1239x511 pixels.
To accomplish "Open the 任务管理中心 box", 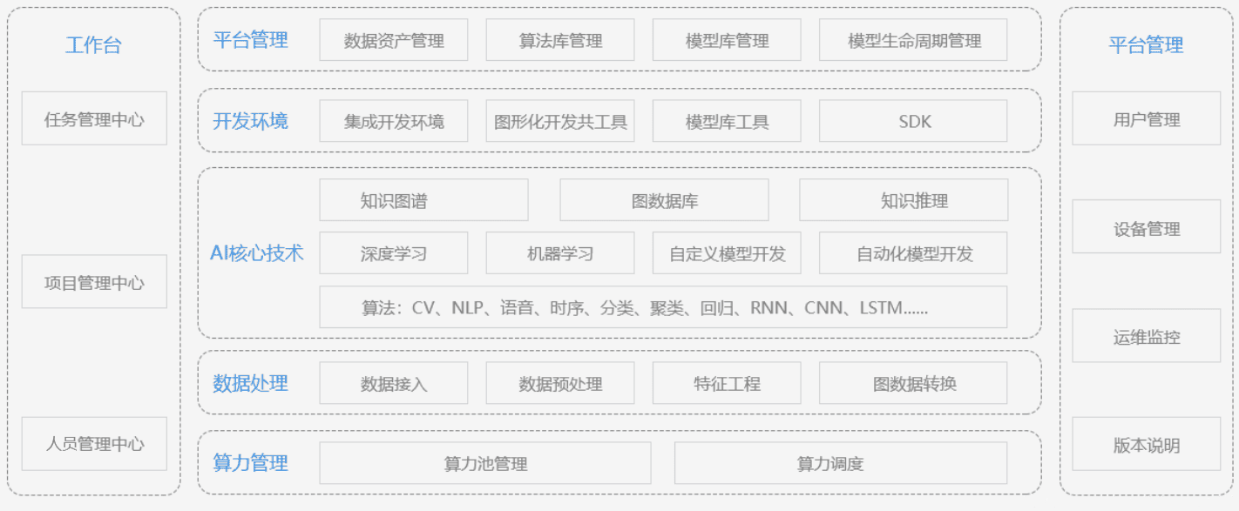I will 94,118.
